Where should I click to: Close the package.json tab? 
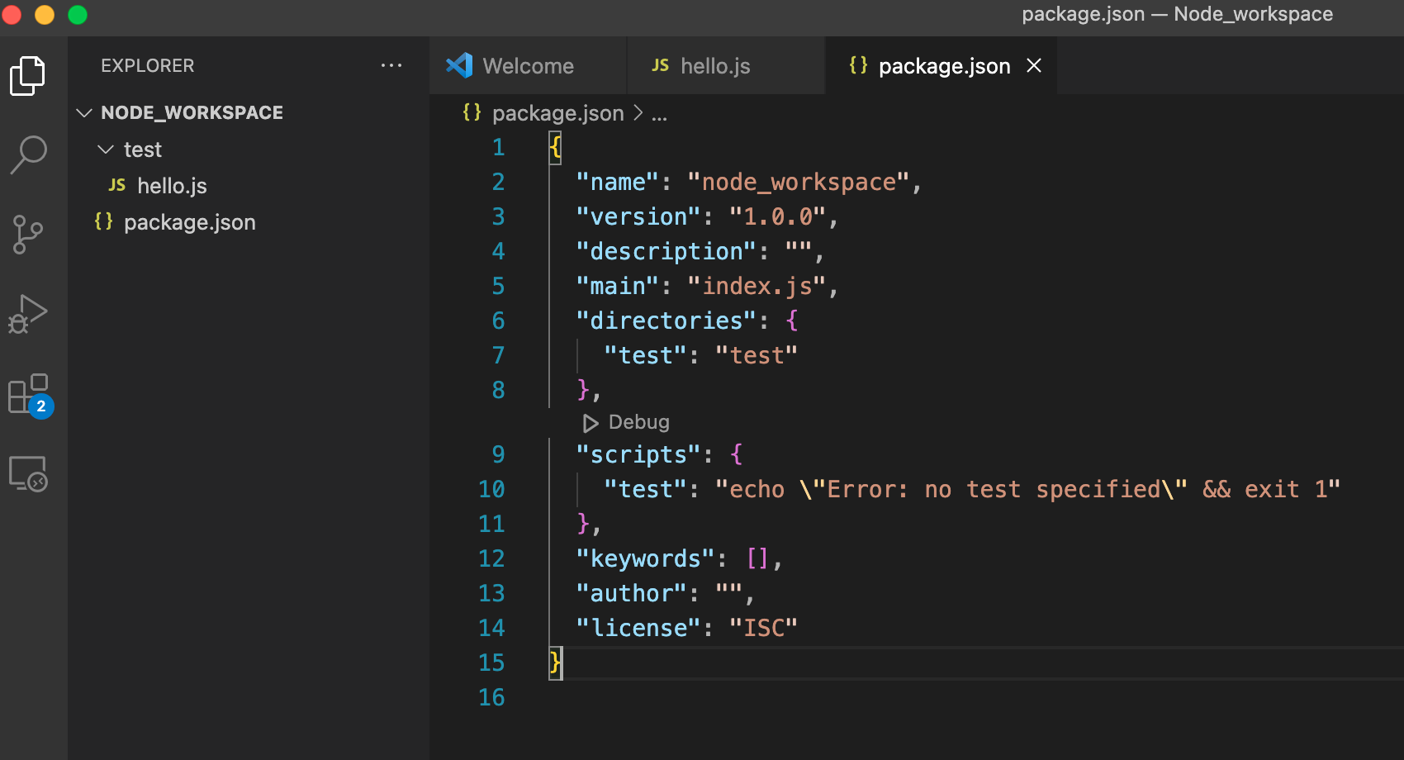point(1034,65)
